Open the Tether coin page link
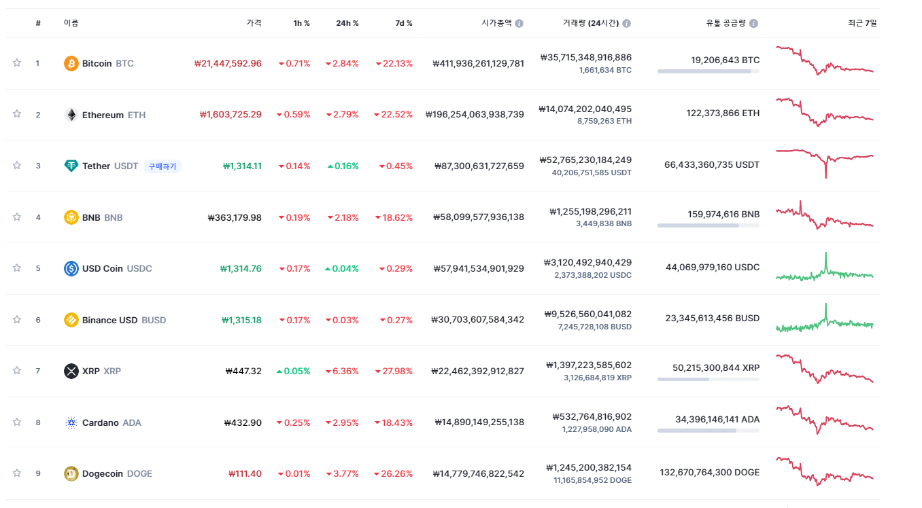Image resolution: width=922 pixels, height=508 pixels. (x=110, y=166)
